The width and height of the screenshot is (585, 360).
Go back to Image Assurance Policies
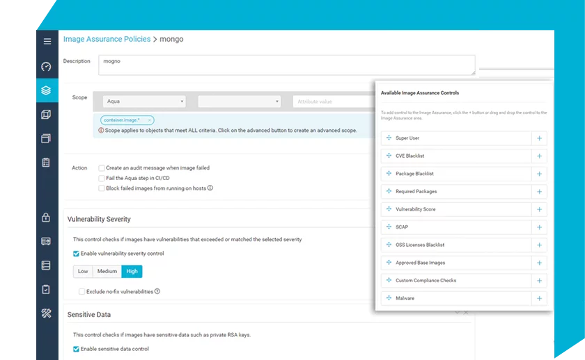tap(107, 39)
